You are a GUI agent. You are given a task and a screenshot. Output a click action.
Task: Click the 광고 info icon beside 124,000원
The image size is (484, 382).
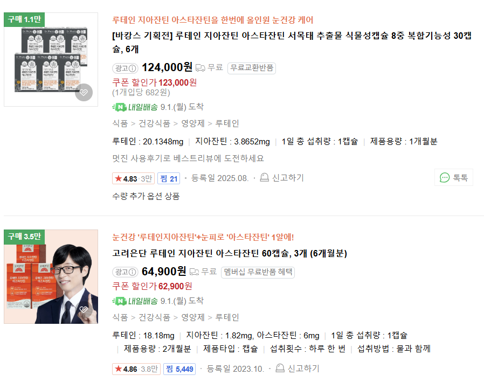point(132,68)
